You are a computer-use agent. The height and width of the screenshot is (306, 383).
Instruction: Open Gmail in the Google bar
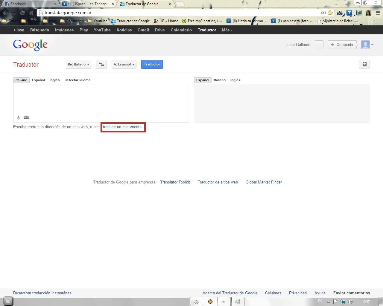(x=143, y=30)
